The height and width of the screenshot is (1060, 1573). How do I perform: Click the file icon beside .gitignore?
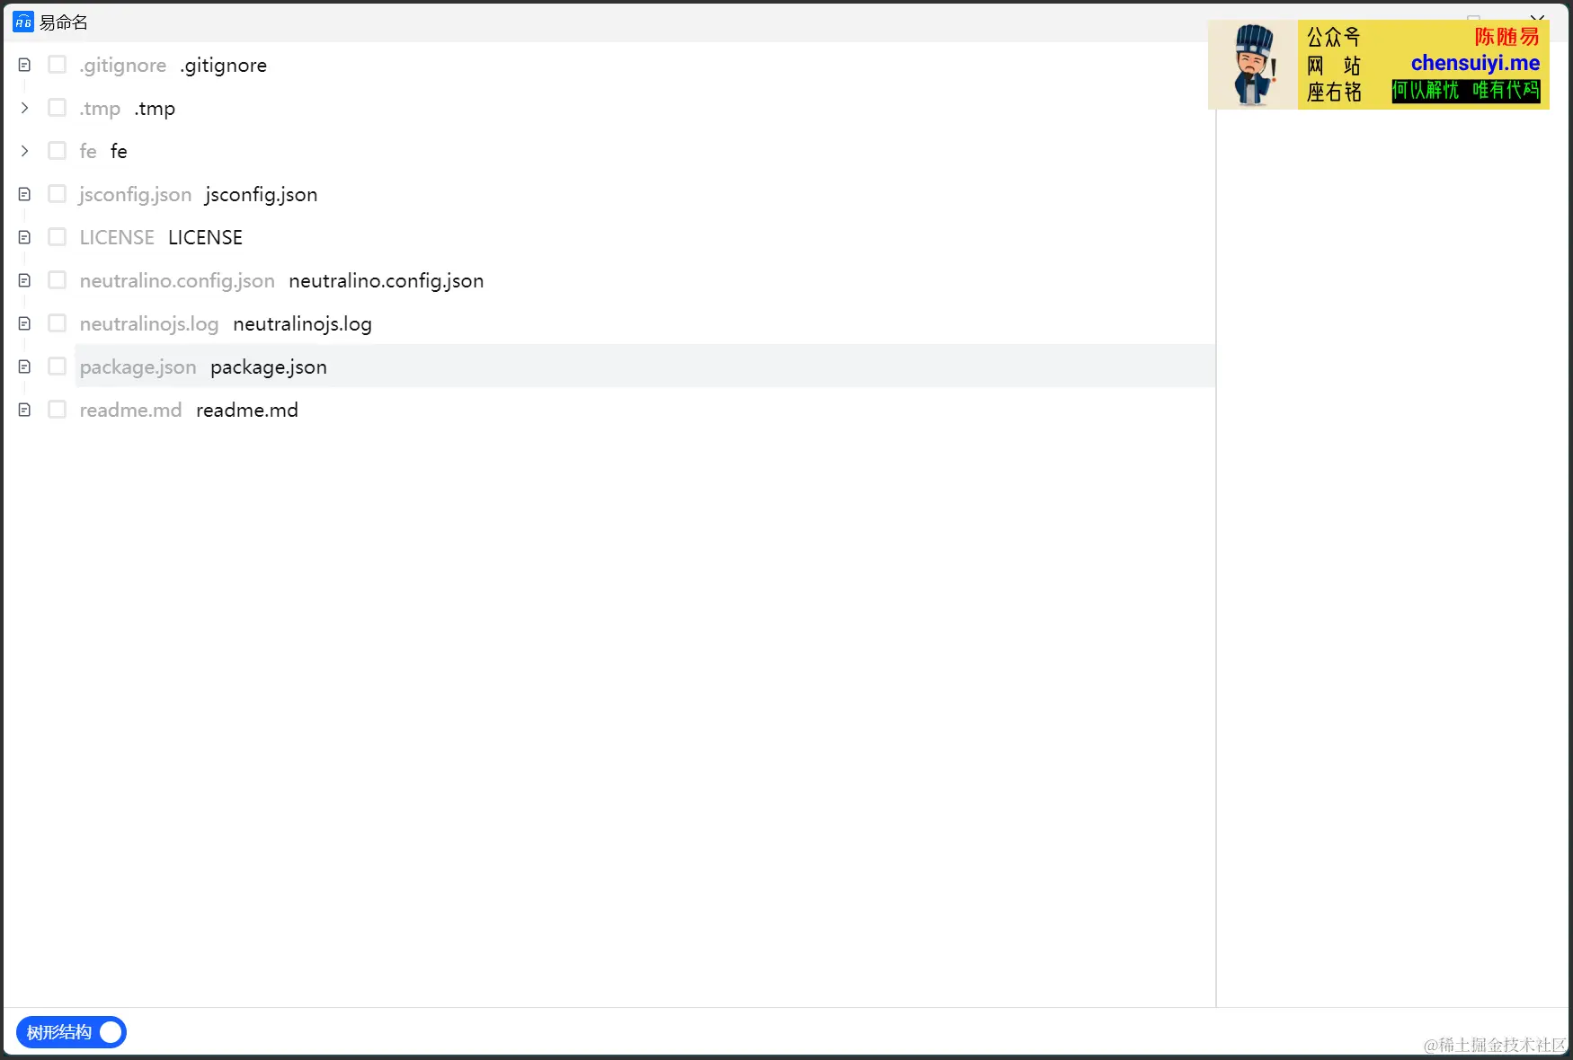[x=24, y=66]
